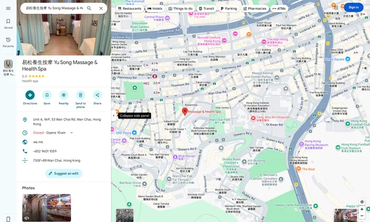Viewport: 370px width, 222px height.
Task: Collapse the side panel
Action: 114,116
